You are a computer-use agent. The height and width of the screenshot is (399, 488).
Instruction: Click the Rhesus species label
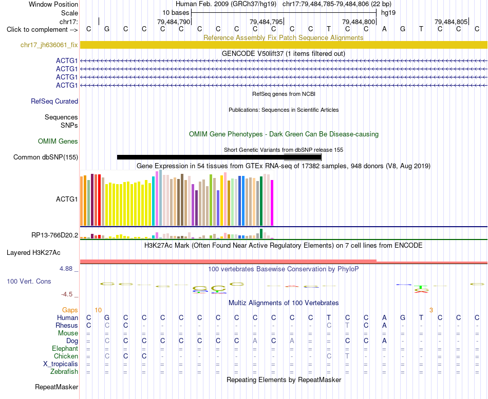[67, 325]
